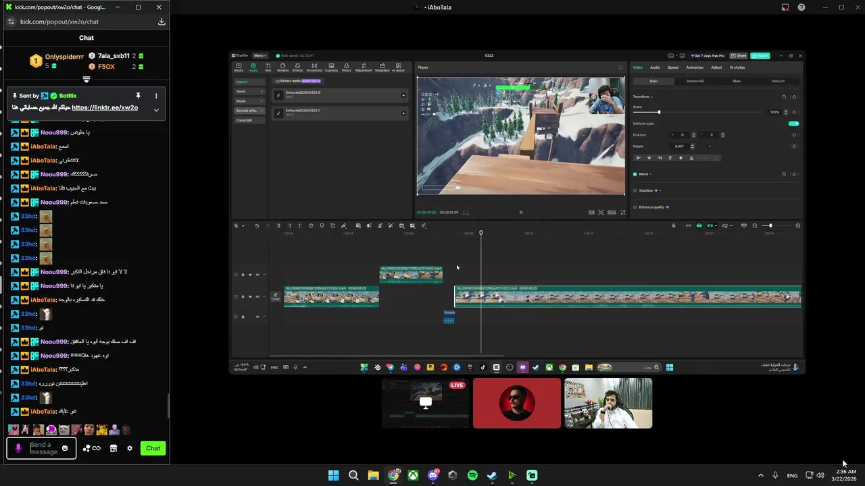This screenshot has height=486, width=865.
Task: Open the Media panel in CapCut
Action: coord(239,67)
